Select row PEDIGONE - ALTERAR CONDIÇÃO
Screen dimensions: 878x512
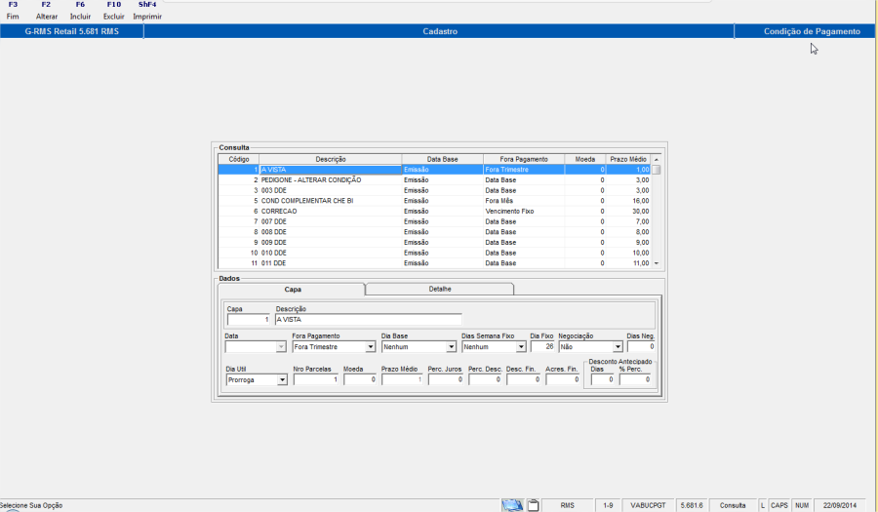tap(435, 180)
